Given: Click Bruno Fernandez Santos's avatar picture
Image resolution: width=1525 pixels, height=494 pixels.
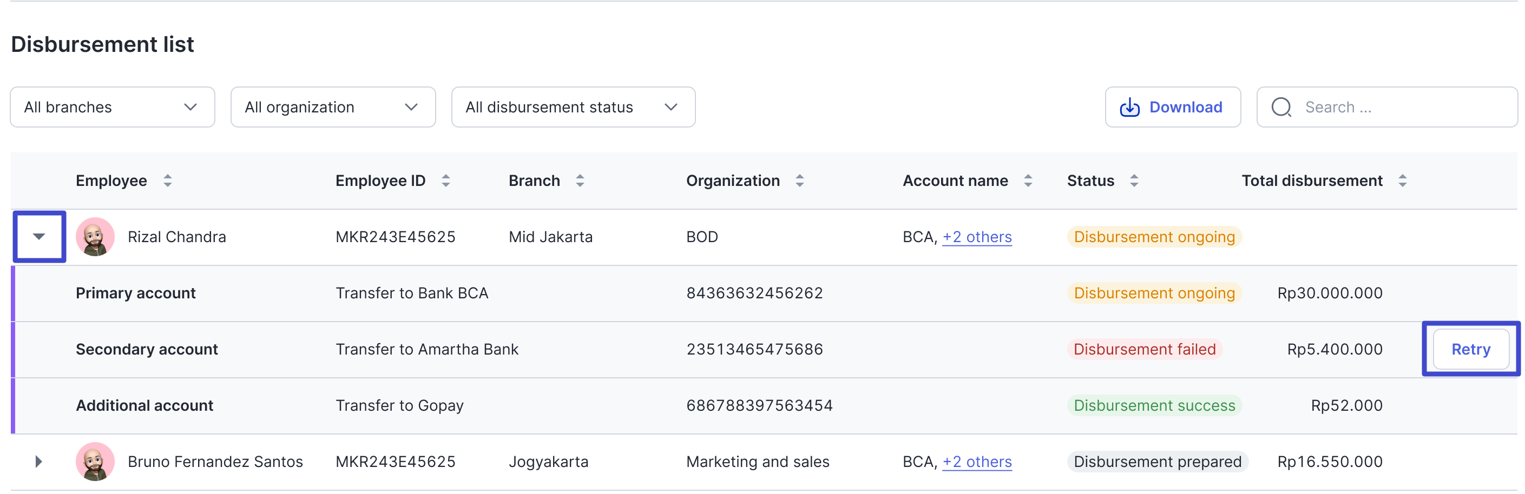Looking at the screenshot, I should point(95,462).
